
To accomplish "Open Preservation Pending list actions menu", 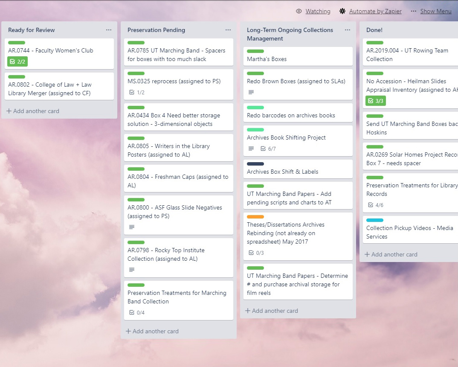I will coord(228,30).
